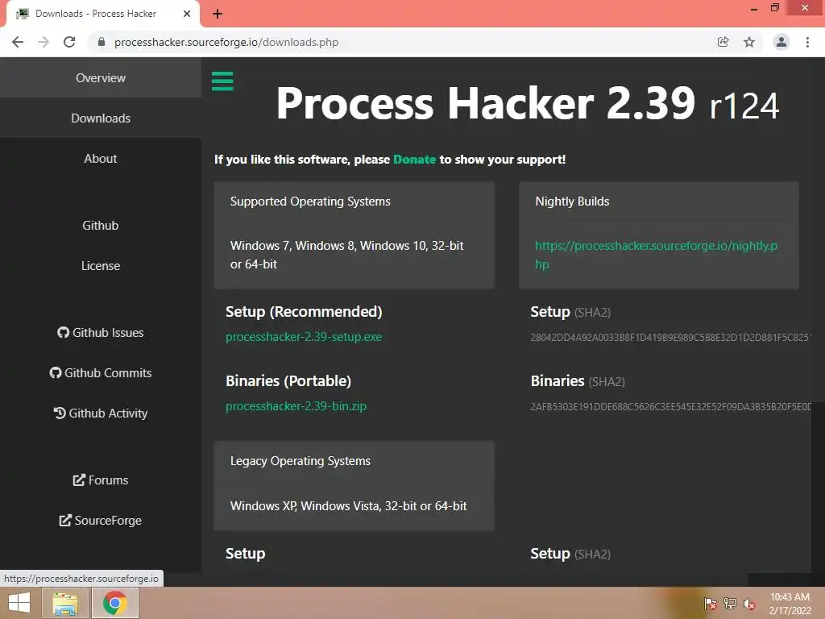The height and width of the screenshot is (619, 825).
Task: Open Github Commits link
Action: [x=101, y=372]
